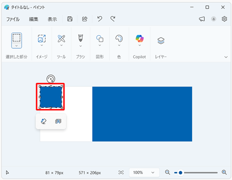Open the ファイル menu
This screenshot has width=232, height=180.
click(13, 19)
